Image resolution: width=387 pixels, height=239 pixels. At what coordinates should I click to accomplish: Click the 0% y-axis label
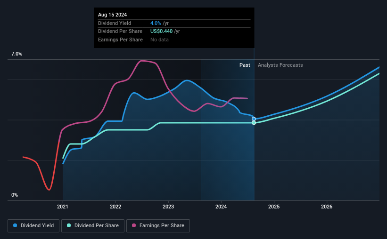pyautogui.click(x=14, y=195)
